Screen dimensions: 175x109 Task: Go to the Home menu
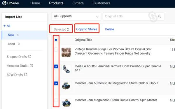pyautogui.click(x=35, y=3)
